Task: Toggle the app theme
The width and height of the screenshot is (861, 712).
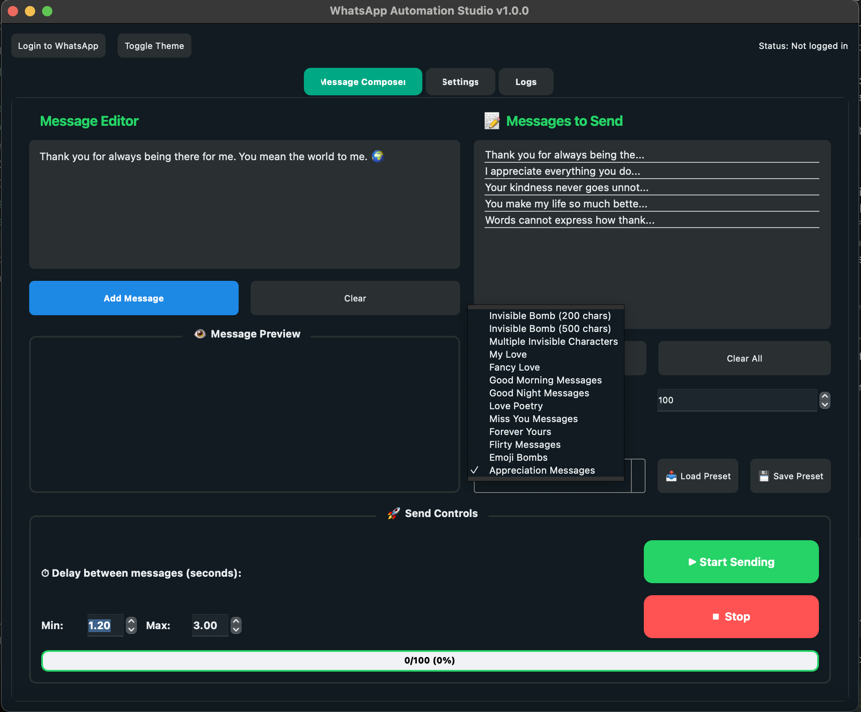Action: pyautogui.click(x=154, y=45)
